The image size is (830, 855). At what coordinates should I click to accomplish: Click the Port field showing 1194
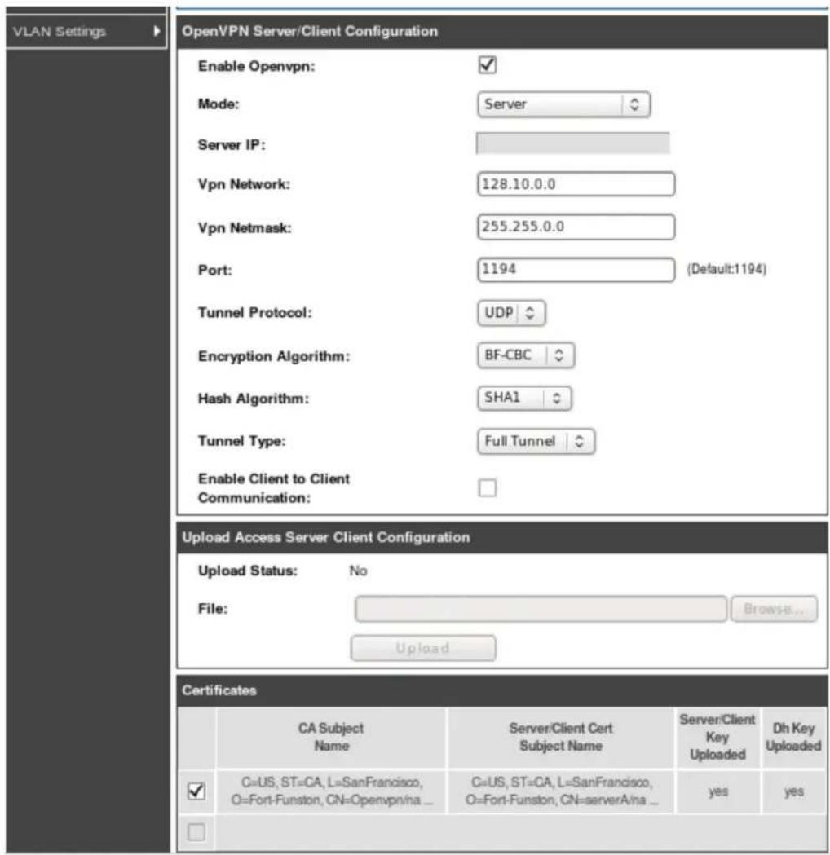(x=576, y=269)
